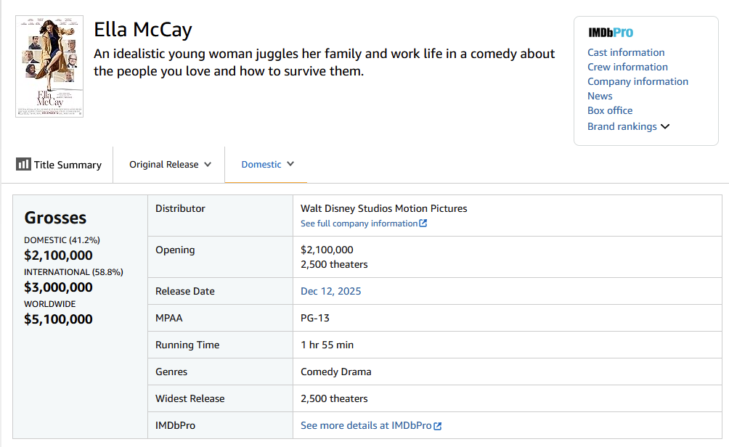Click the Ella McCay movie poster
This screenshot has height=447, width=729.
click(x=49, y=66)
